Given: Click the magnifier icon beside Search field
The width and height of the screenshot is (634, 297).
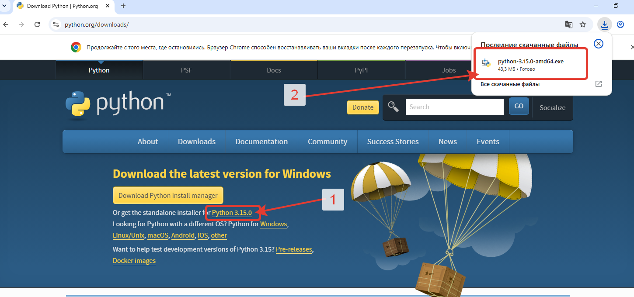Looking at the screenshot, I should (x=394, y=107).
